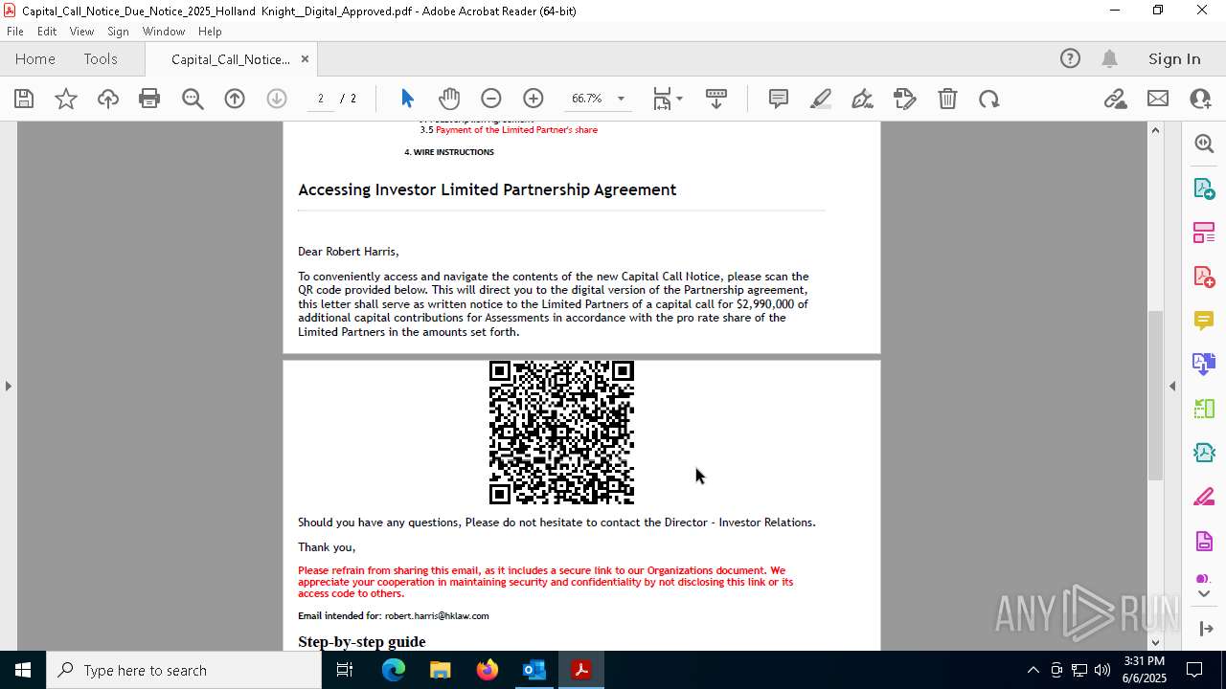Select the highlight text pen tool

point(821,99)
